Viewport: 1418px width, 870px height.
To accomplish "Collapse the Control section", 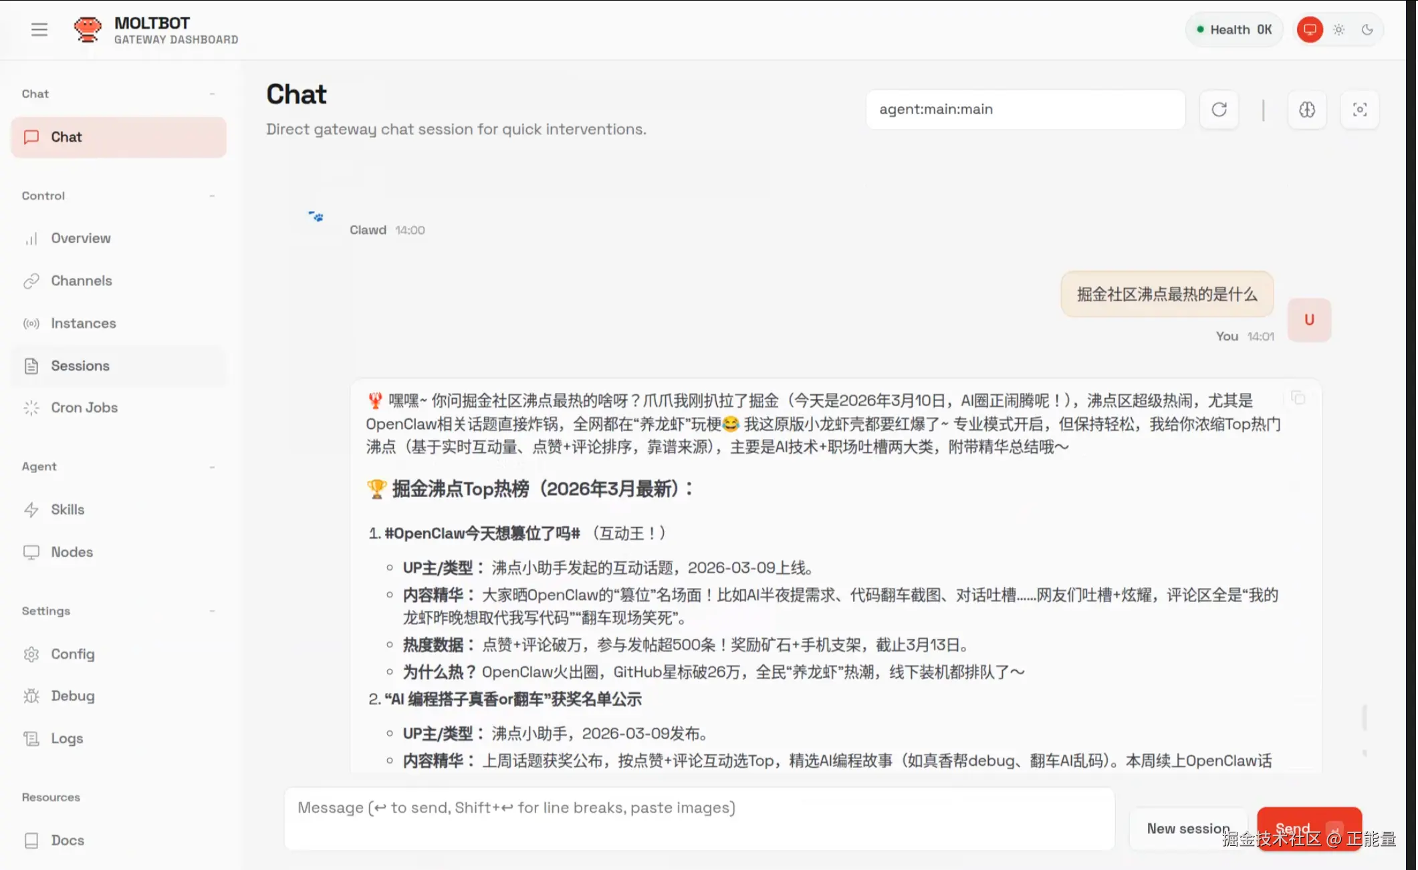I will tap(212, 196).
